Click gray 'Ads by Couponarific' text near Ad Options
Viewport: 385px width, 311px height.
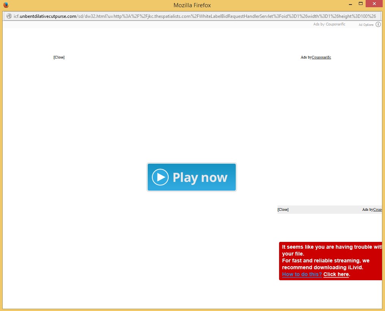tap(329, 24)
